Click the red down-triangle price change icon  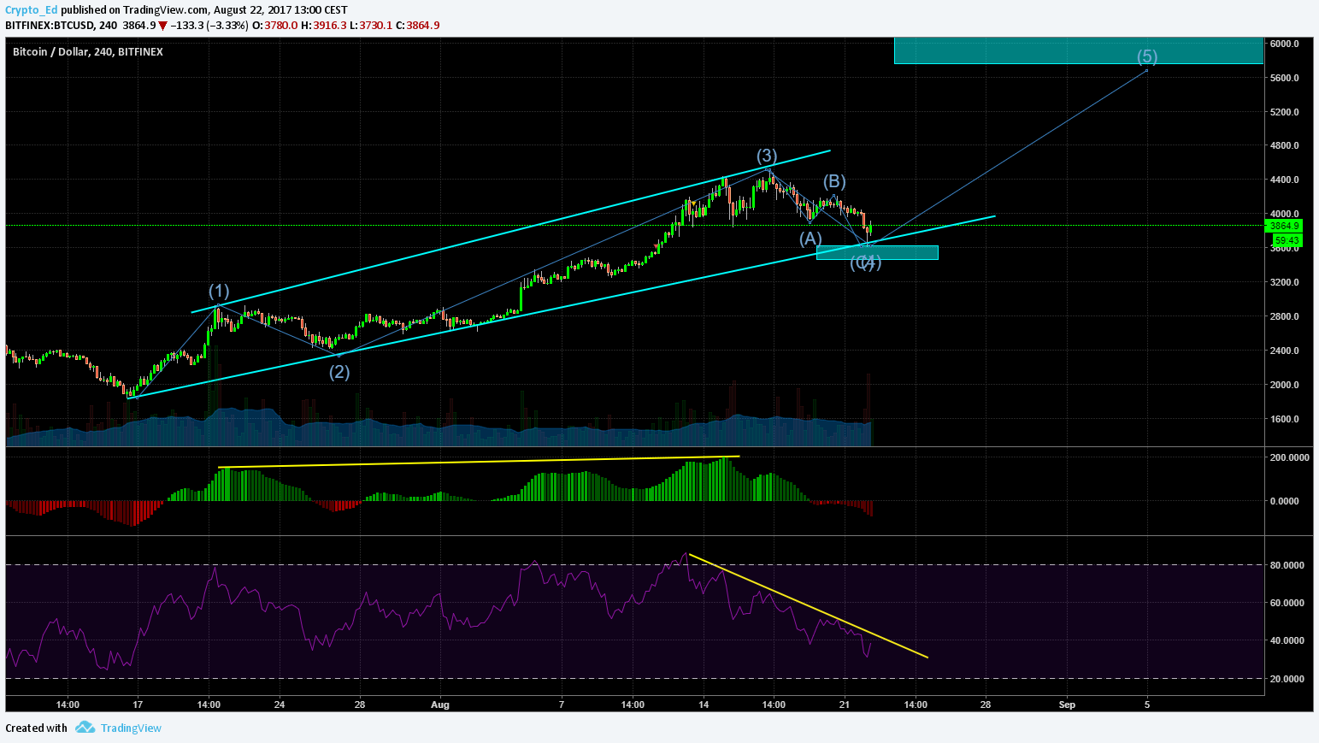tap(162, 26)
